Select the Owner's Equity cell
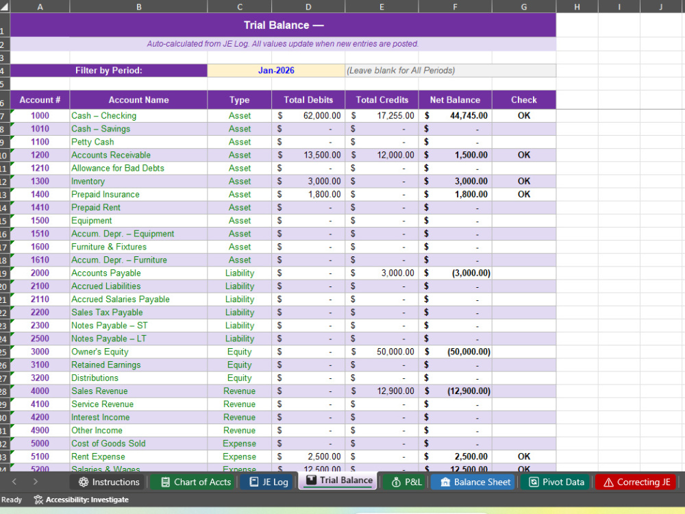 point(138,352)
